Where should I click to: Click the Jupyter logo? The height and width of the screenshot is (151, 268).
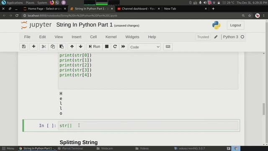click(36, 25)
